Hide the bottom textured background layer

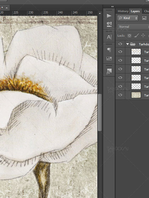pyautogui.click(x=120, y=95)
